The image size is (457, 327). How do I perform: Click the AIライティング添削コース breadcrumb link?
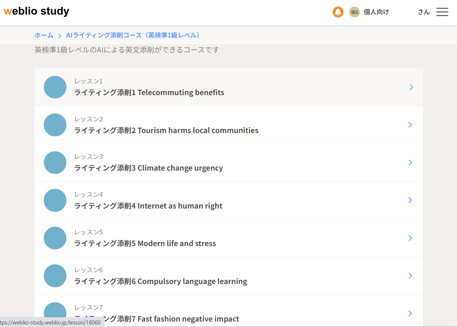point(132,35)
